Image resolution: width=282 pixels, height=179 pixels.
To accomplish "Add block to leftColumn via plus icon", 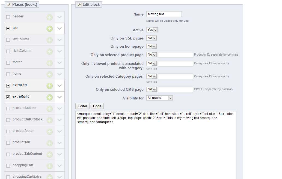I will point(50,40).
